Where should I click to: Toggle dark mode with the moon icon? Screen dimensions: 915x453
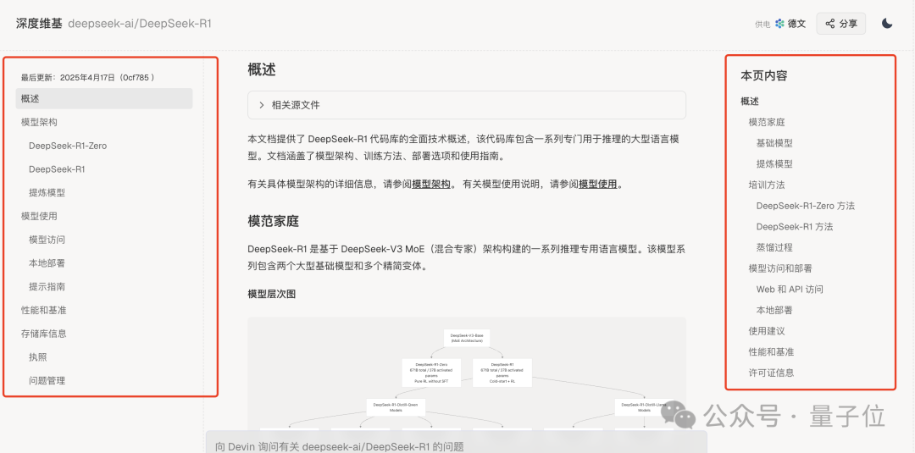click(x=887, y=24)
